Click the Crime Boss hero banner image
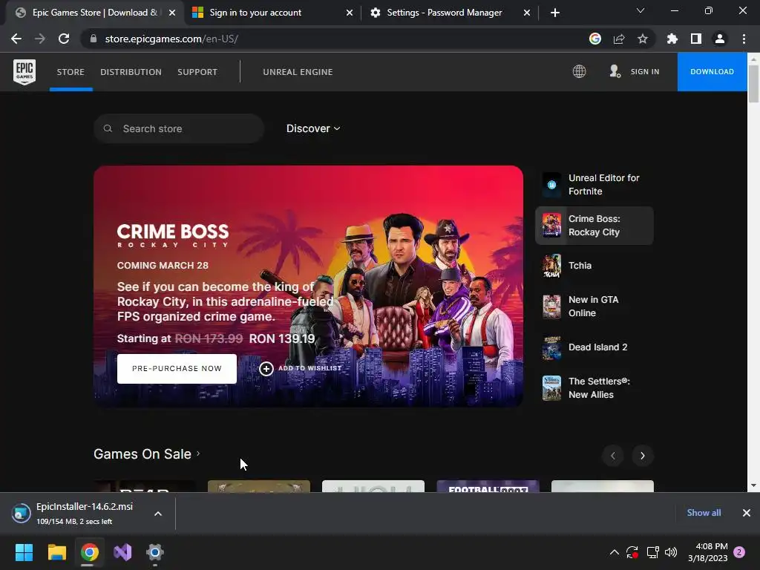Screen dimensions: 760x570 pos(308,286)
